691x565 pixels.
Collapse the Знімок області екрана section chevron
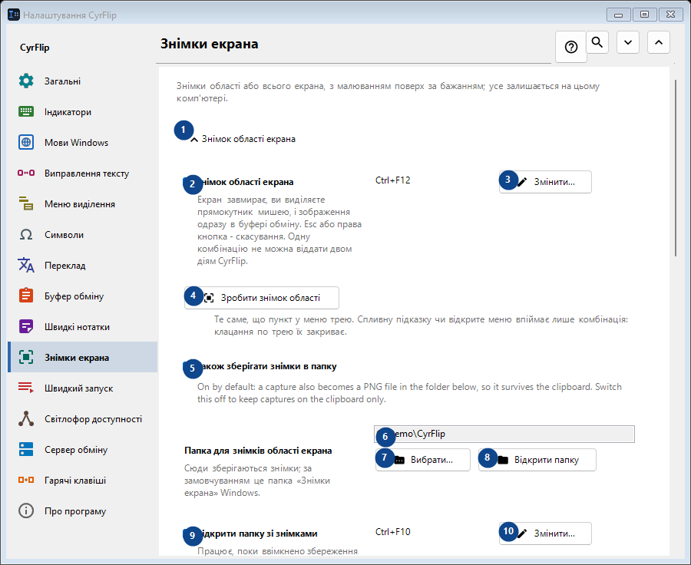click(x=194, y=139)
